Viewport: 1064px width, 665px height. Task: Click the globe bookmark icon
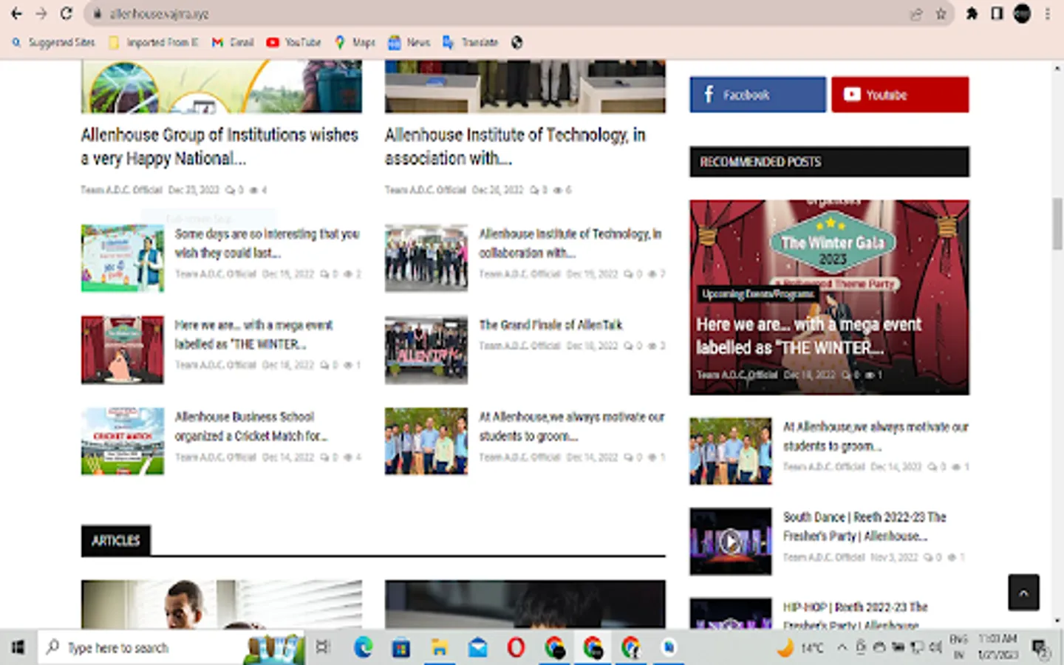[x=517, y=42]
